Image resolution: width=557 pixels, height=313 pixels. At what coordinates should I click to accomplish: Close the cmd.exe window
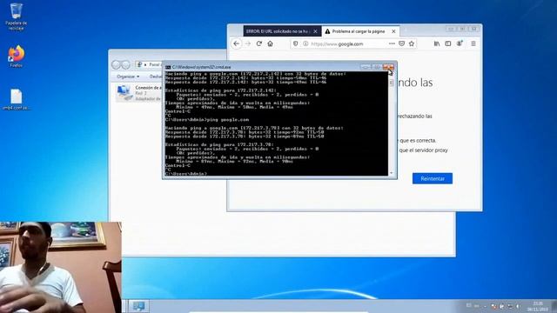click(388, 67)
